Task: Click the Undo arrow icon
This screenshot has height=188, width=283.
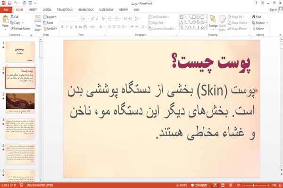Action: point(16,3)
